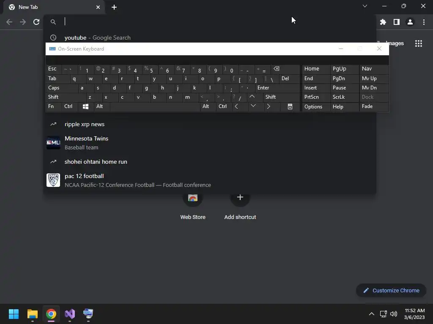The image size is (433, 324).
Task: Open the taskbar clock and date
Action: point(414,314)
